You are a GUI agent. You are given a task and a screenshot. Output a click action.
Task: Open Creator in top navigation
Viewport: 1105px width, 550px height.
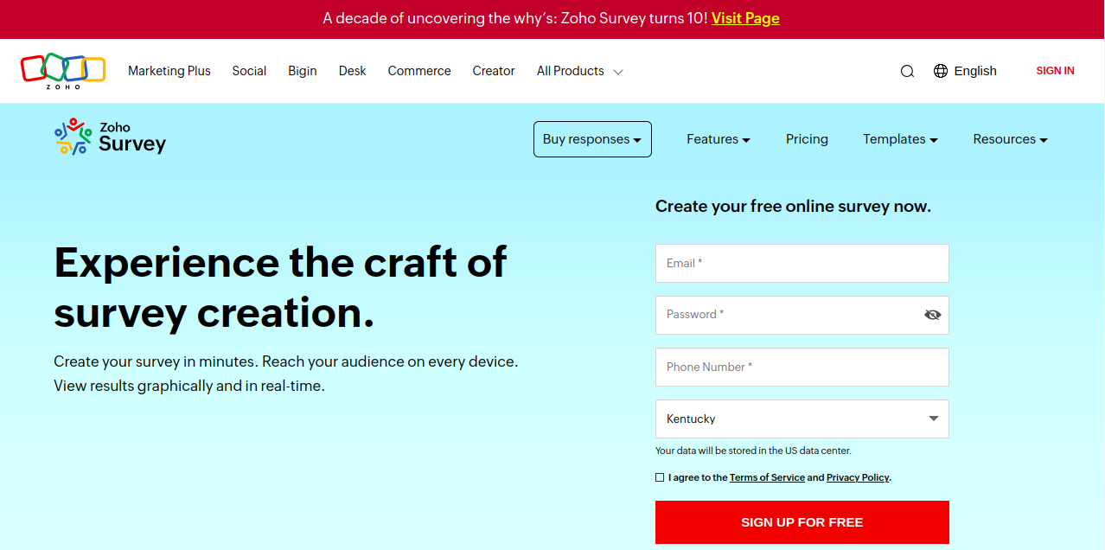click(494, 71)
